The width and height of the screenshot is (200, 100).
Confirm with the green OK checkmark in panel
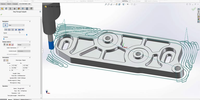1,15
